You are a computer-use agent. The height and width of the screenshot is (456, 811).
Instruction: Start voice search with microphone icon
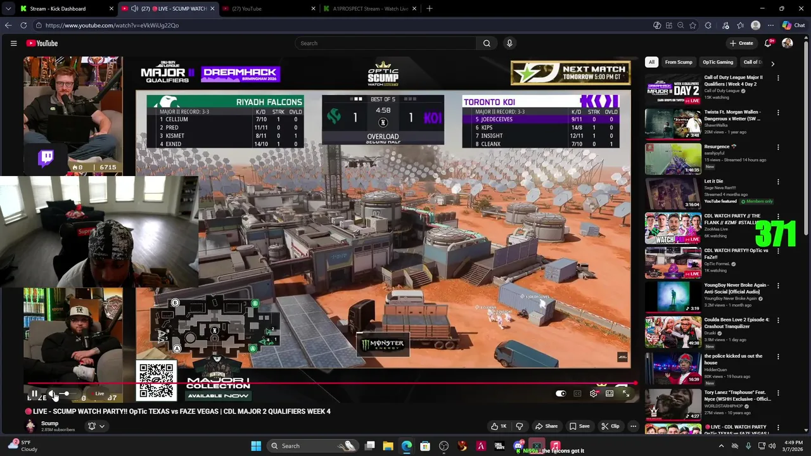pyautogui.click(x=509, y=43)
